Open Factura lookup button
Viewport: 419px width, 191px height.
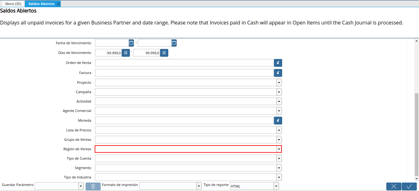[x=278, y=73]
